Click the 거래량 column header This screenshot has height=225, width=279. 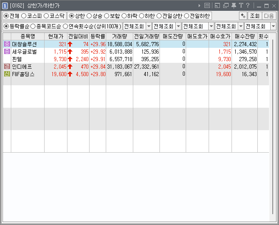click(x=120, y=37)
